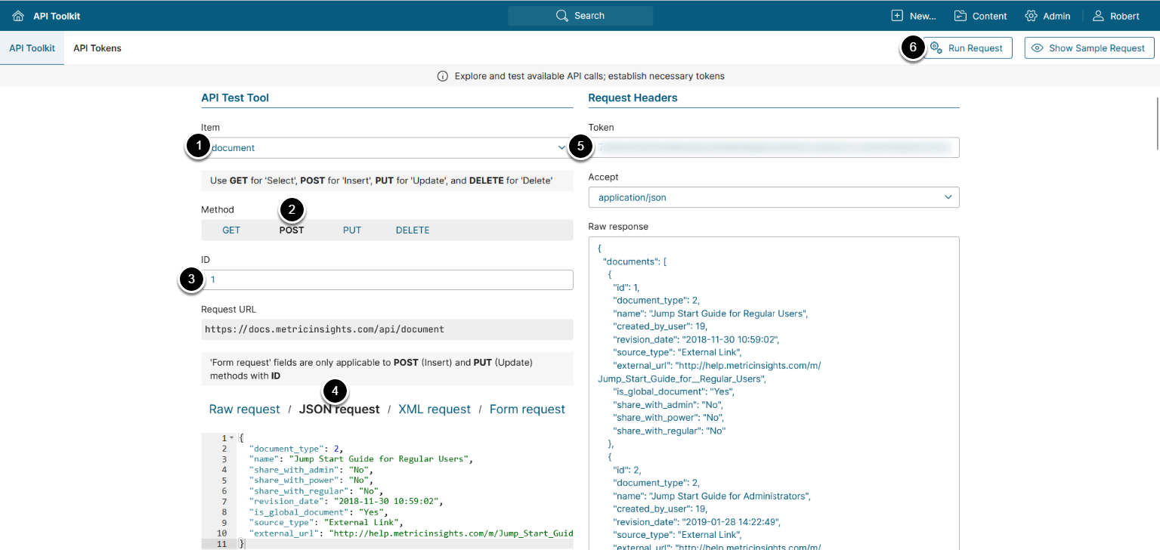Screen dimensions: 1160x550
Task: Click the eye icon on Show Sample Request
Action: [x=1038, y=48]
